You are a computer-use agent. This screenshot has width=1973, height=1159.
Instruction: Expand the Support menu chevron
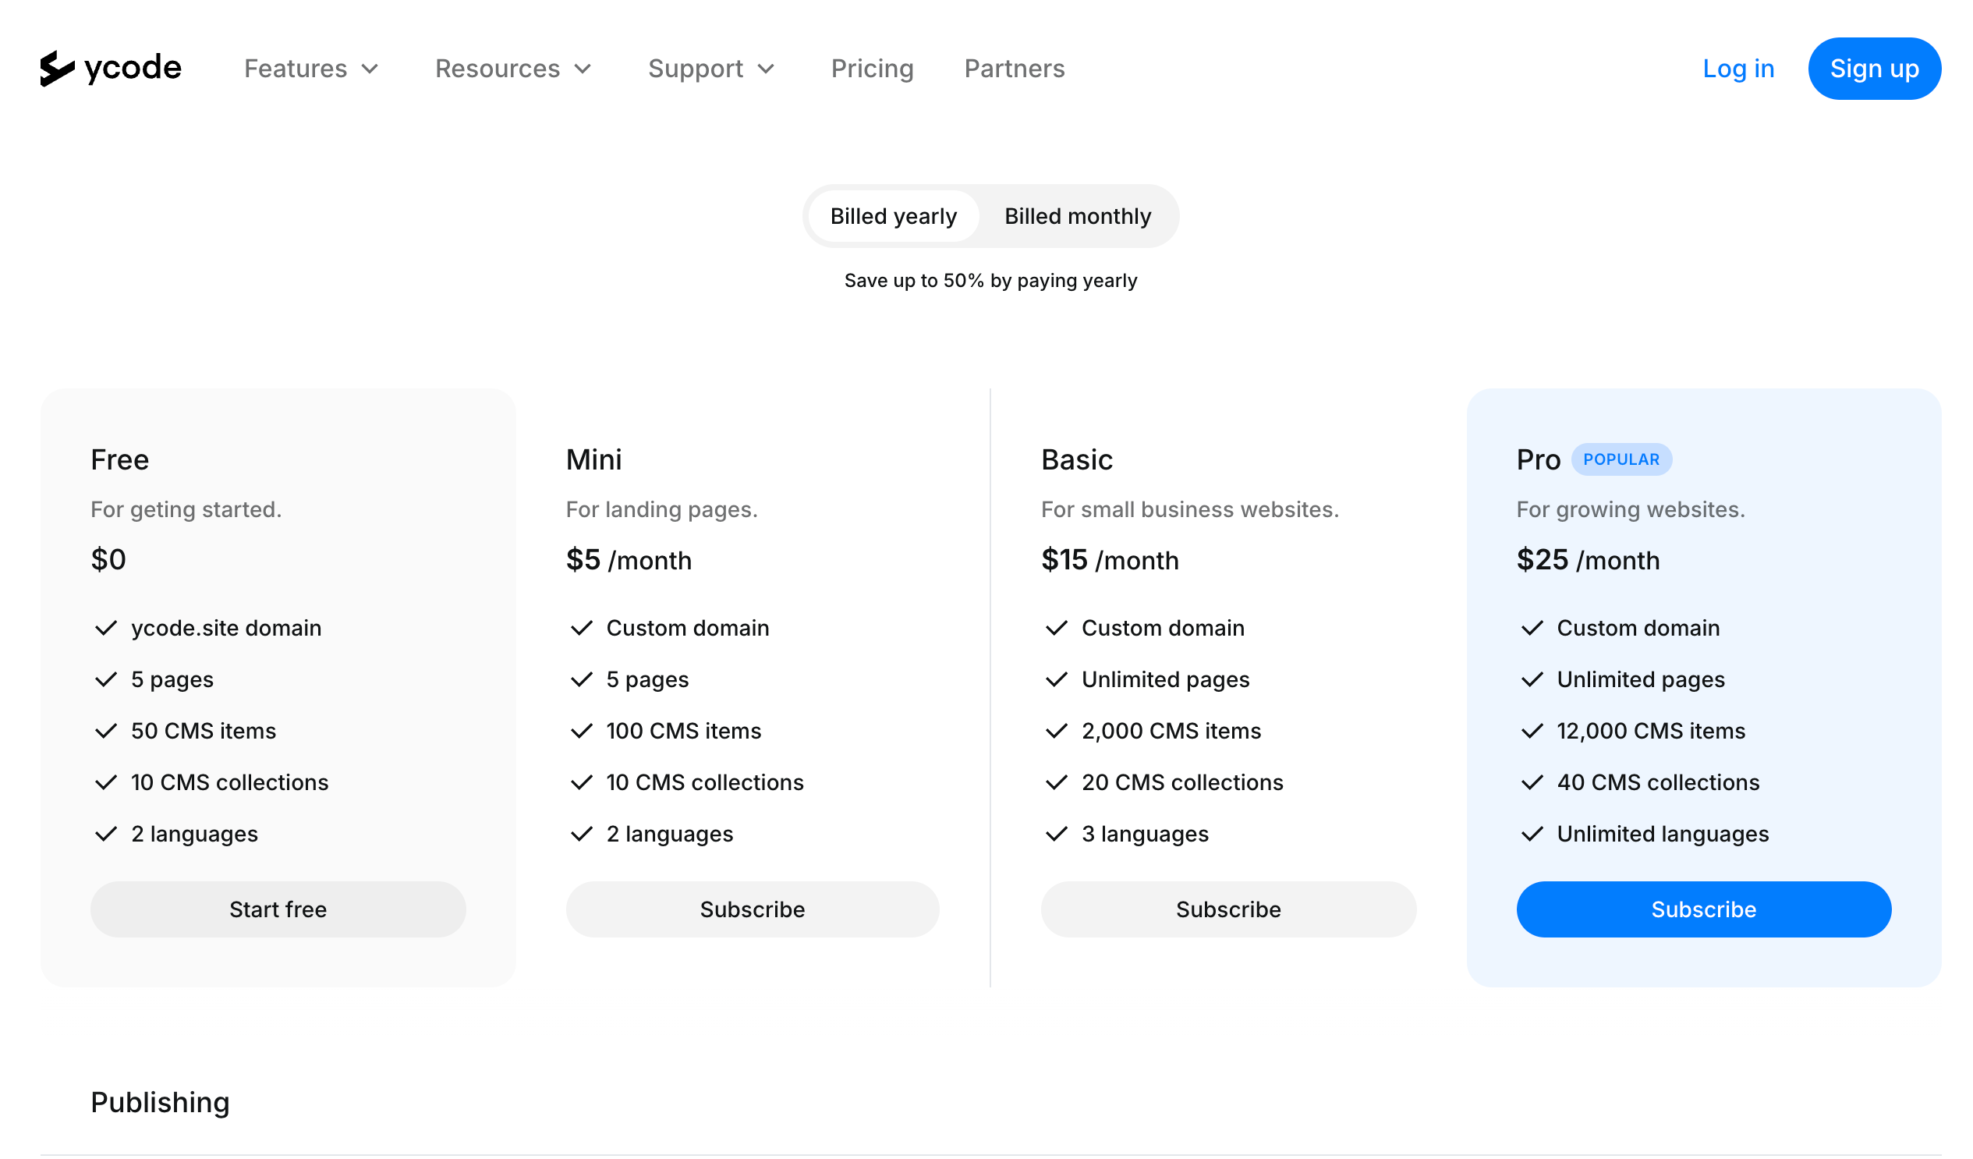(x=767, y=69)
